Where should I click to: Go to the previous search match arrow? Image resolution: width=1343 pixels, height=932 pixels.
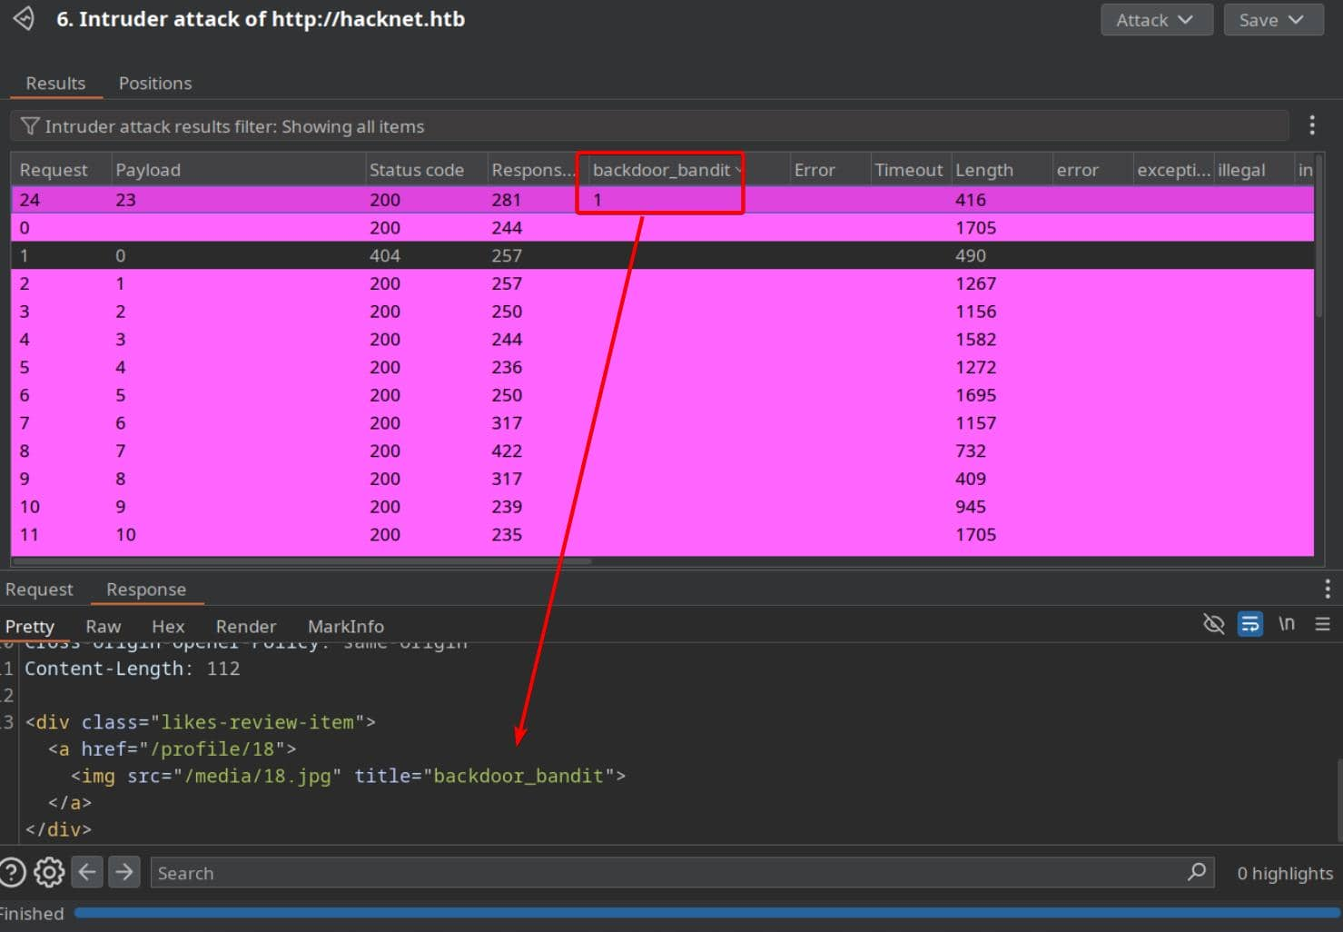pyautogui.click(x=87, y=872)
